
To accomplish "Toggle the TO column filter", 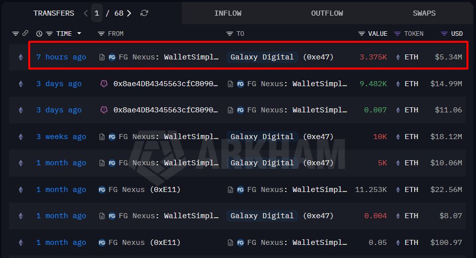I will coord(230,34).
